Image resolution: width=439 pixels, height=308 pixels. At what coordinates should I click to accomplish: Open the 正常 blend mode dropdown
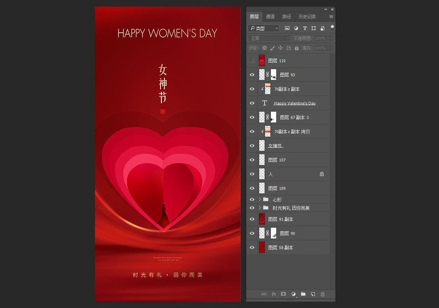pyautogui.click(x=269, y=38)
